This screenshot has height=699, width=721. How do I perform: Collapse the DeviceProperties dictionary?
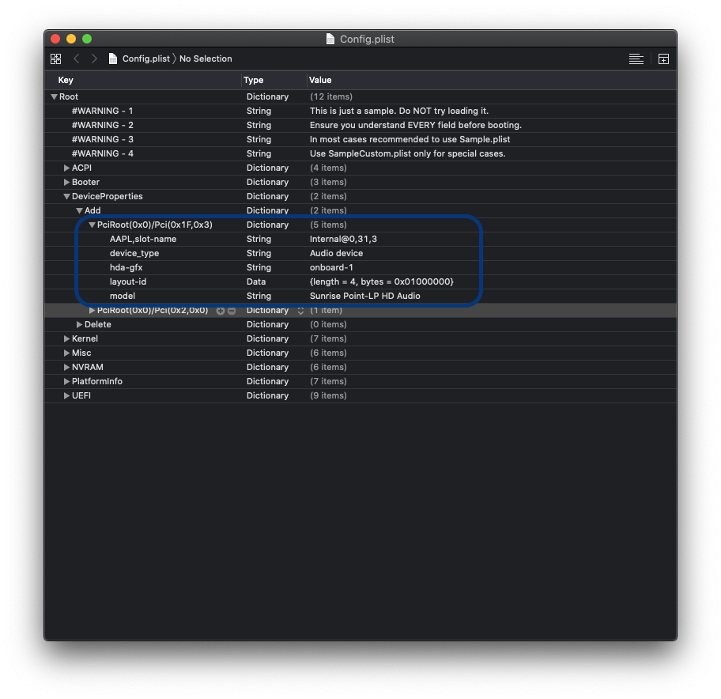pyautogui.click(x=67, y=196)
